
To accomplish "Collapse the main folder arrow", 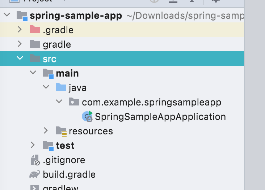I will pyautogui.click(x=33, y=73).
